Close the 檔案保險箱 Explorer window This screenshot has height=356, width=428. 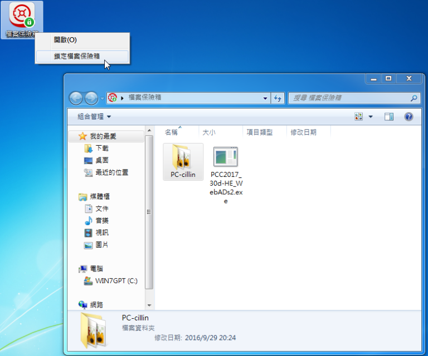tap(409, 79)
